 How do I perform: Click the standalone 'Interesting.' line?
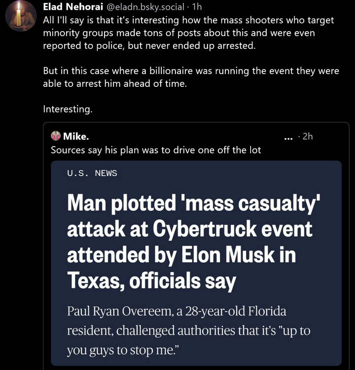[x=68, y=109]
